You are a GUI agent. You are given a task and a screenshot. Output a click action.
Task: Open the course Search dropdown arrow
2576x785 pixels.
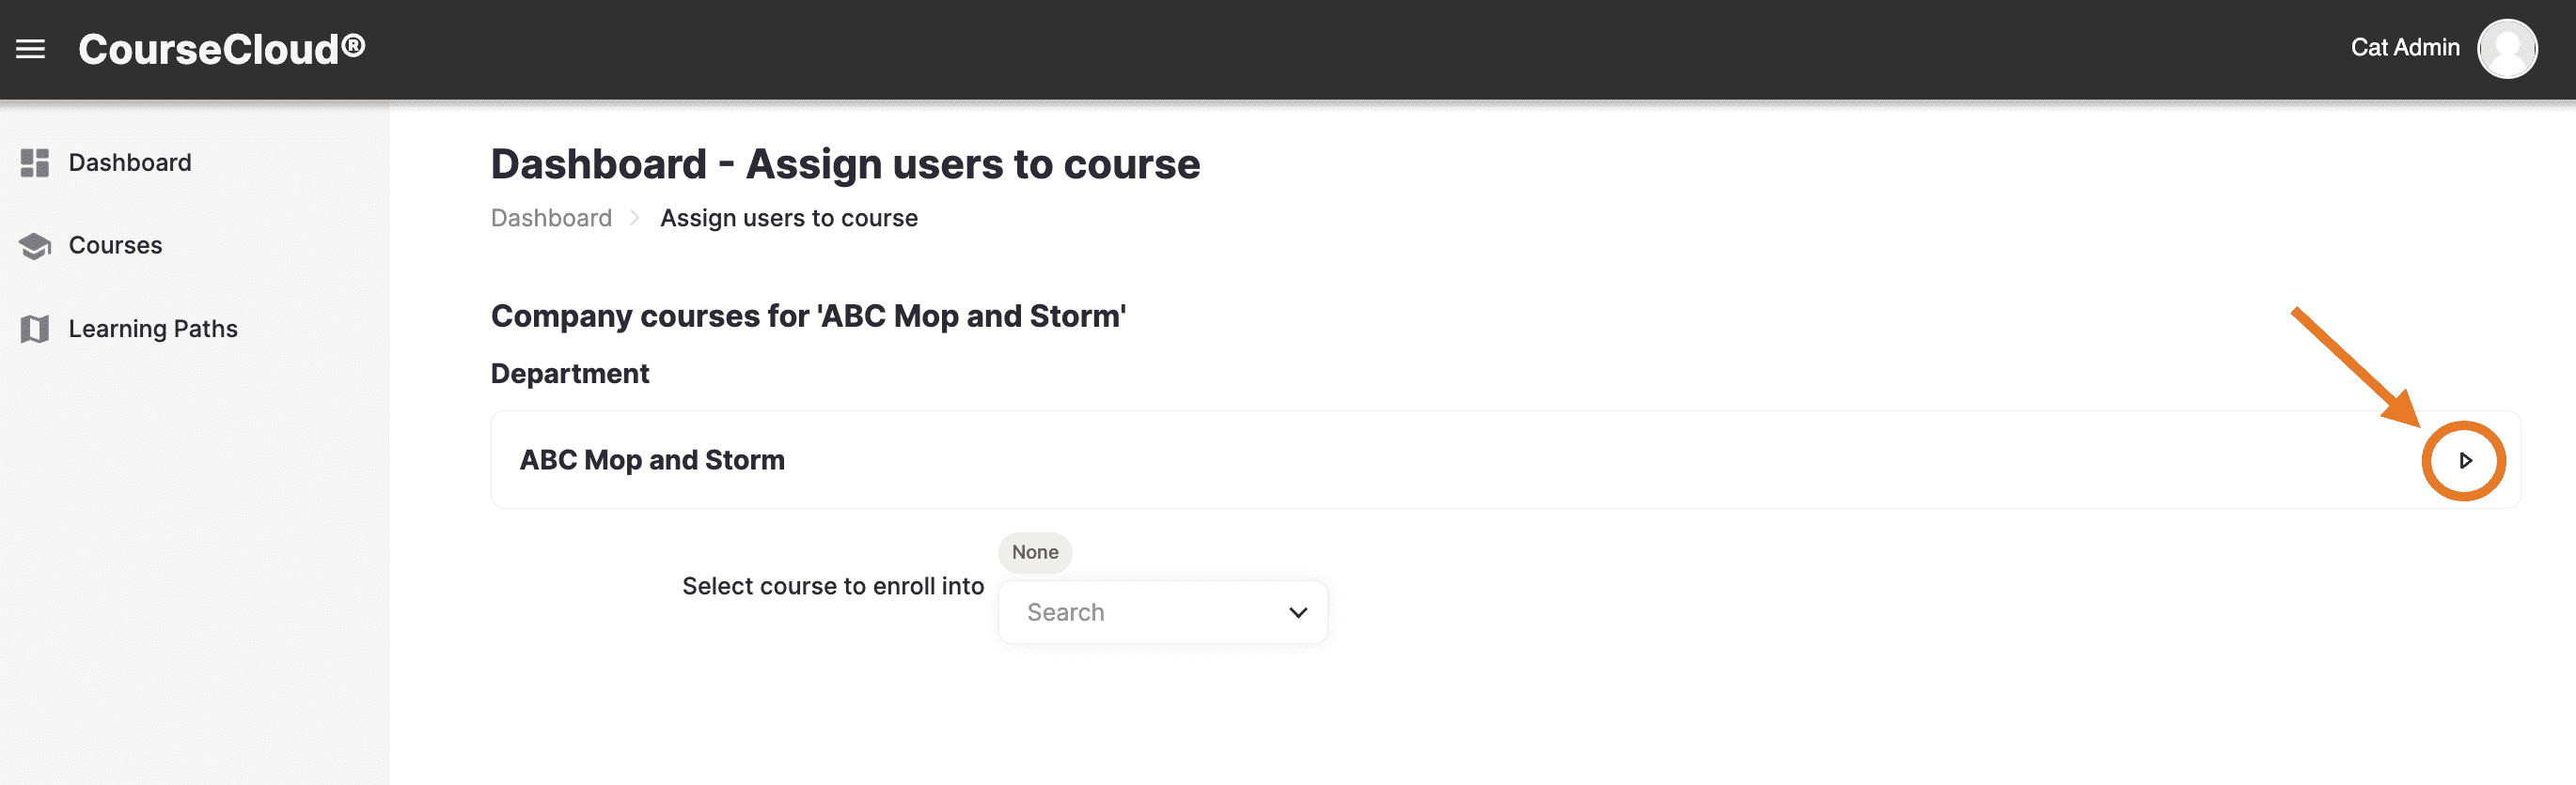1297,612
